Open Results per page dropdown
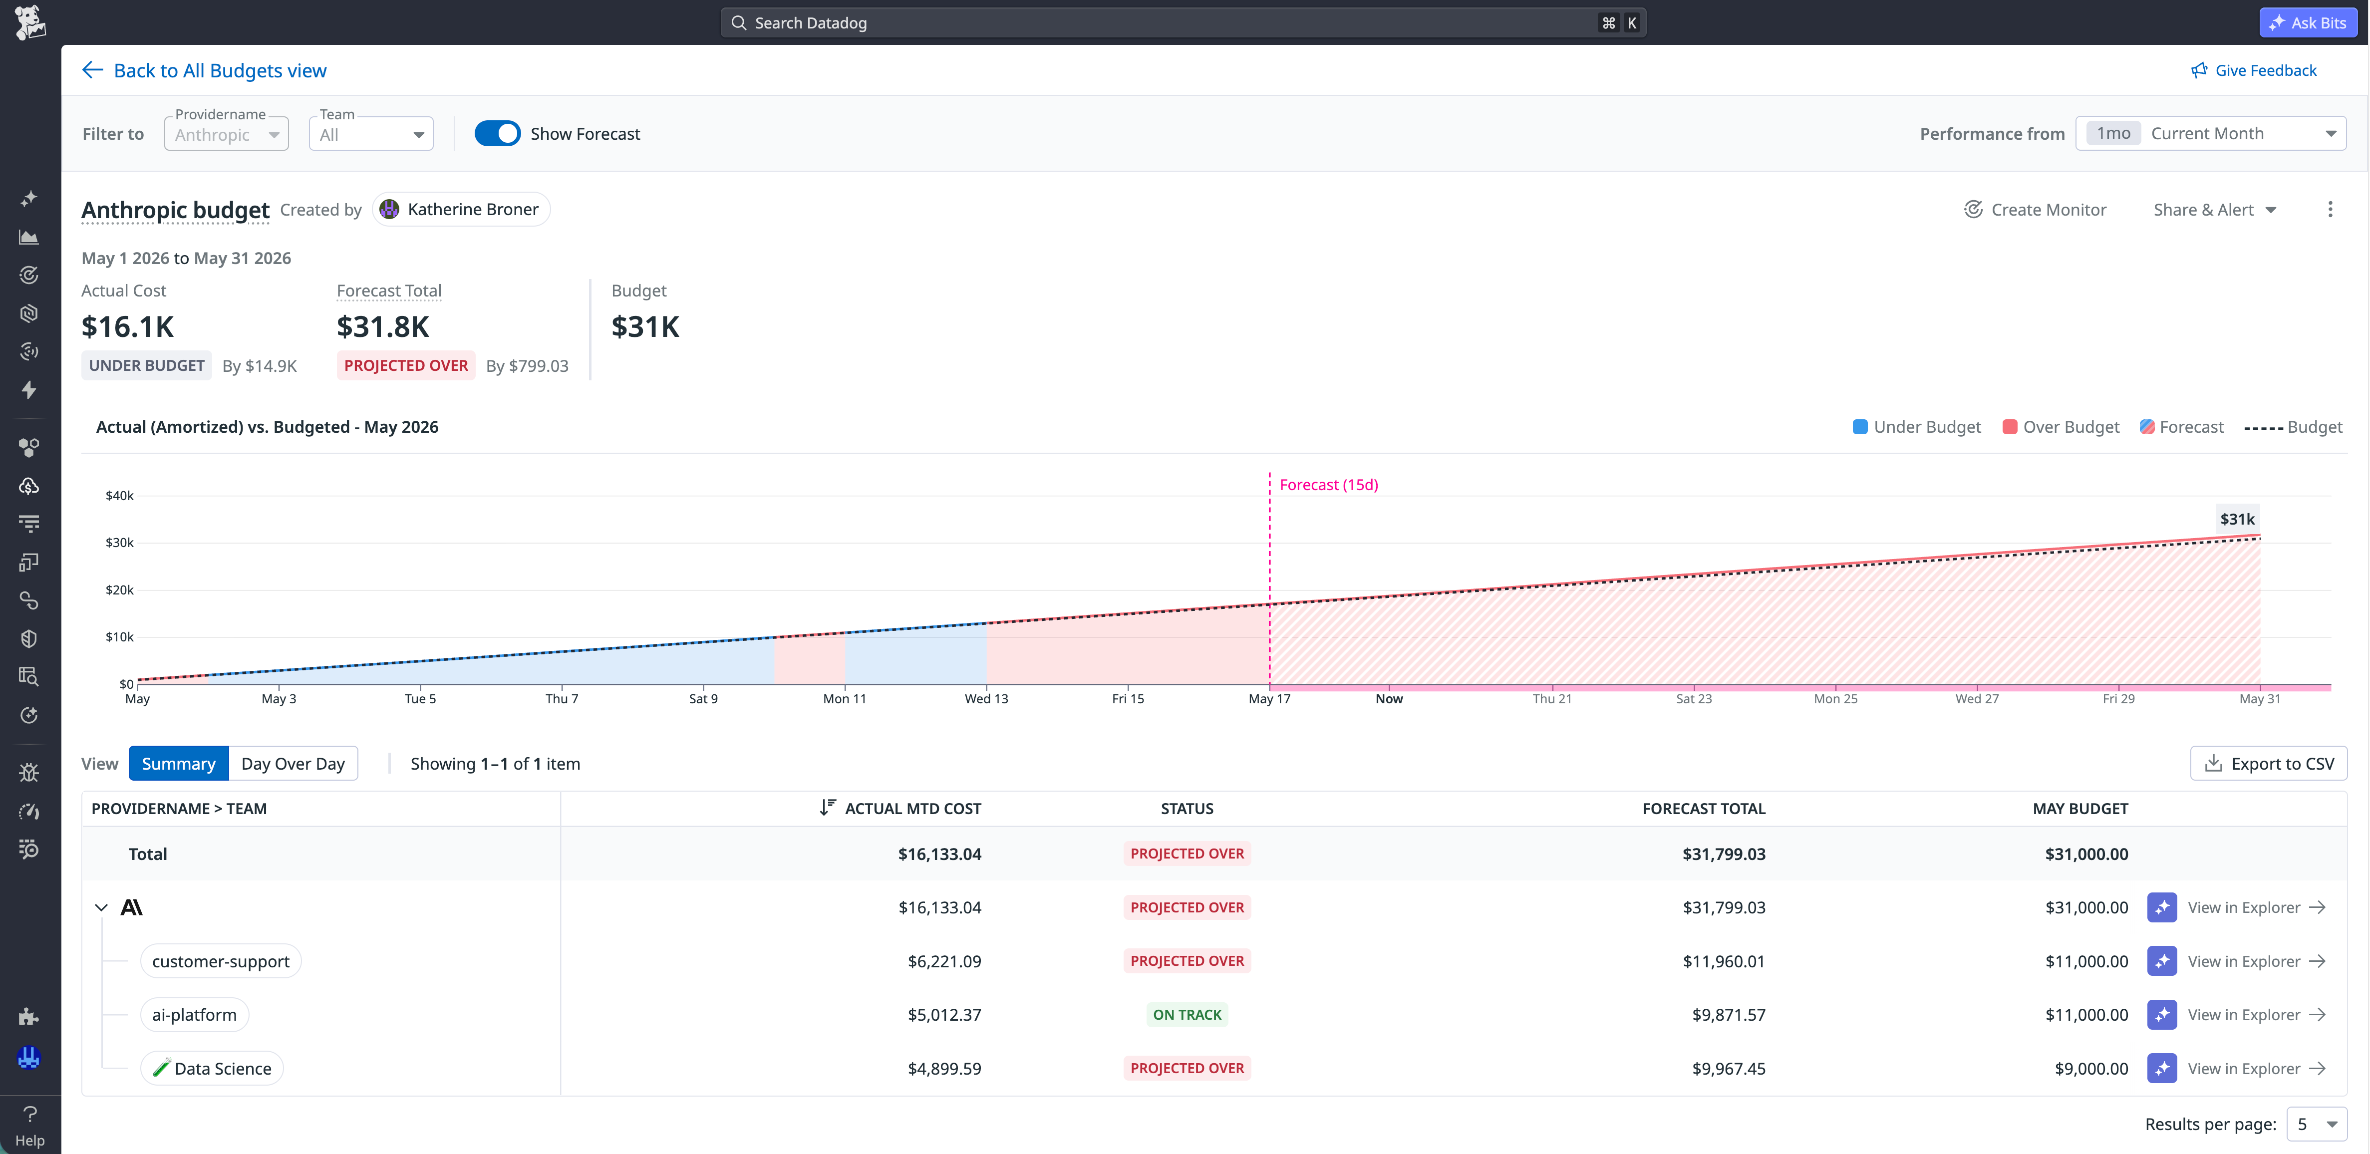 [2317, 1125]
